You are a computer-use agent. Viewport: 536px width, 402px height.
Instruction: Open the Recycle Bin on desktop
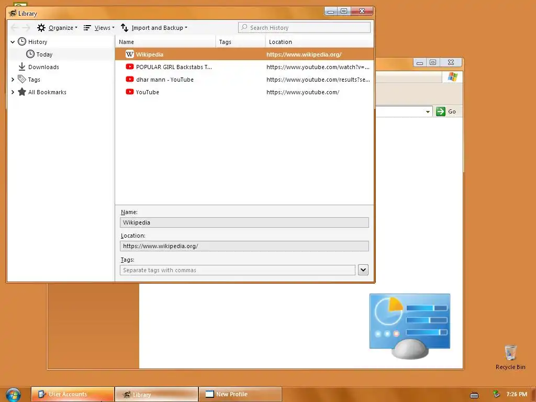510,357
